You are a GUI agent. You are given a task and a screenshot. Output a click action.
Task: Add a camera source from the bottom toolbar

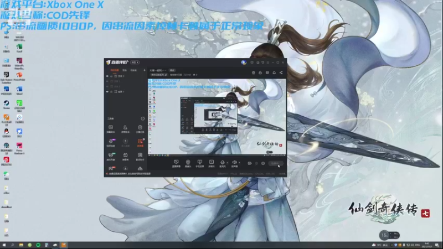pos(188,163)
